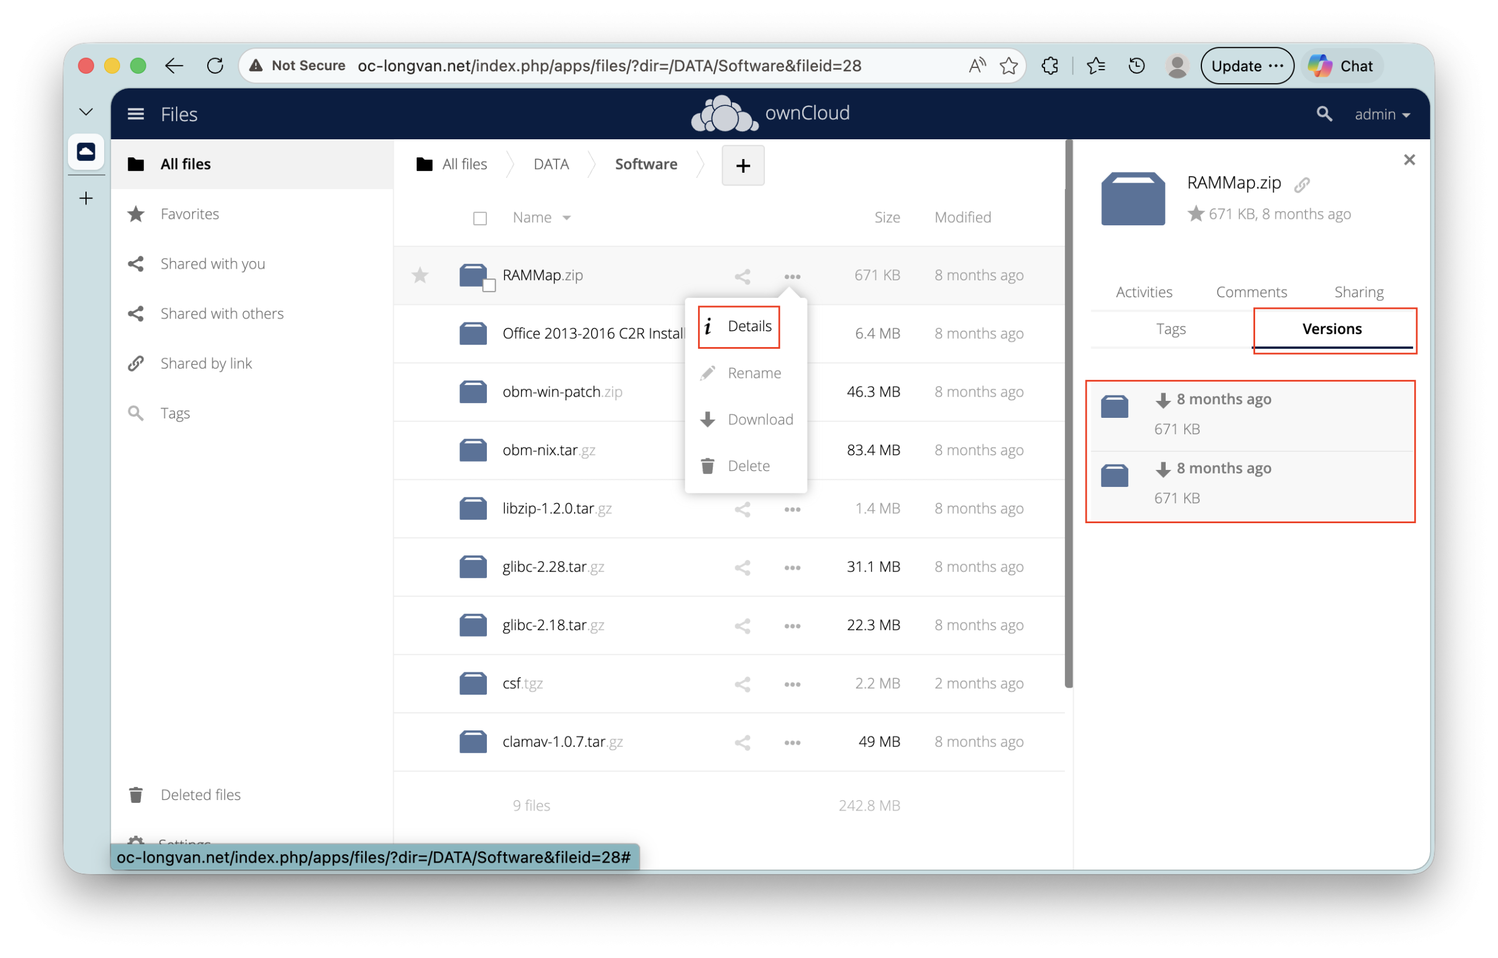Navigate to DATA breadcrumb
This screenshot has height=958, width=1498.
tap(551, 164)
